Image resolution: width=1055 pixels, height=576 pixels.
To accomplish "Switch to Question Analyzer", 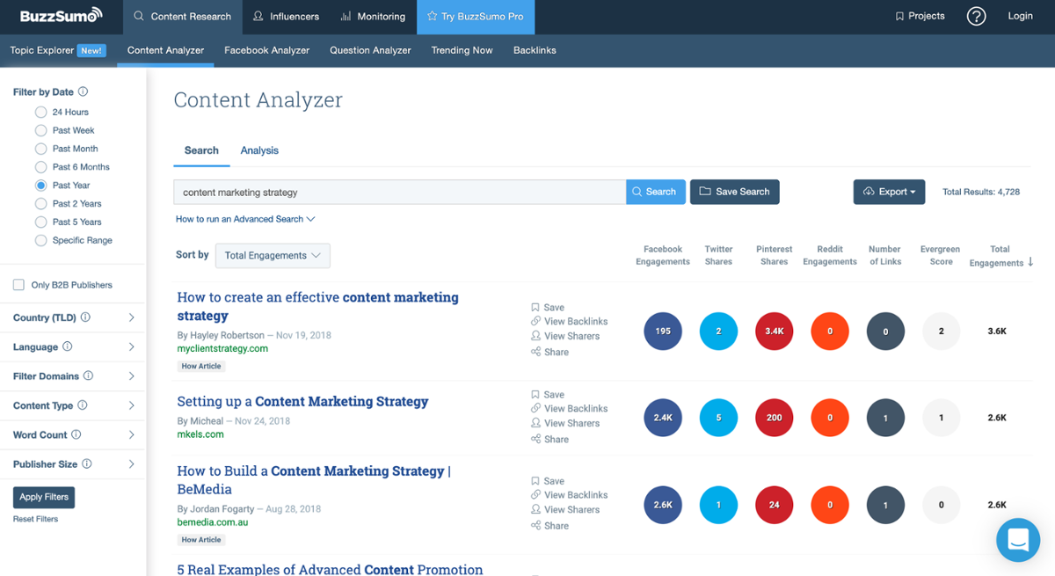I will (370, 50).
